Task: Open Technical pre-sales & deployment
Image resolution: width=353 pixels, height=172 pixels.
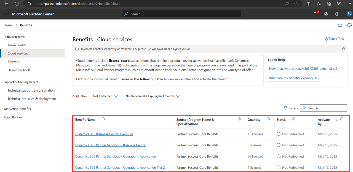Action: 32,99
